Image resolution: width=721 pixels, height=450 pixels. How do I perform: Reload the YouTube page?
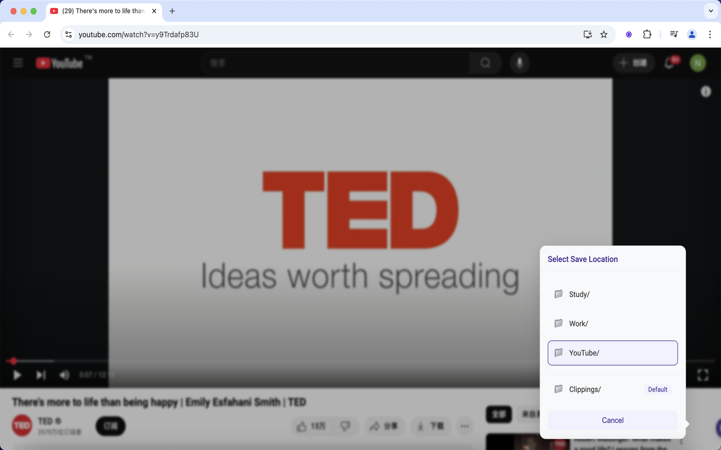47,34
